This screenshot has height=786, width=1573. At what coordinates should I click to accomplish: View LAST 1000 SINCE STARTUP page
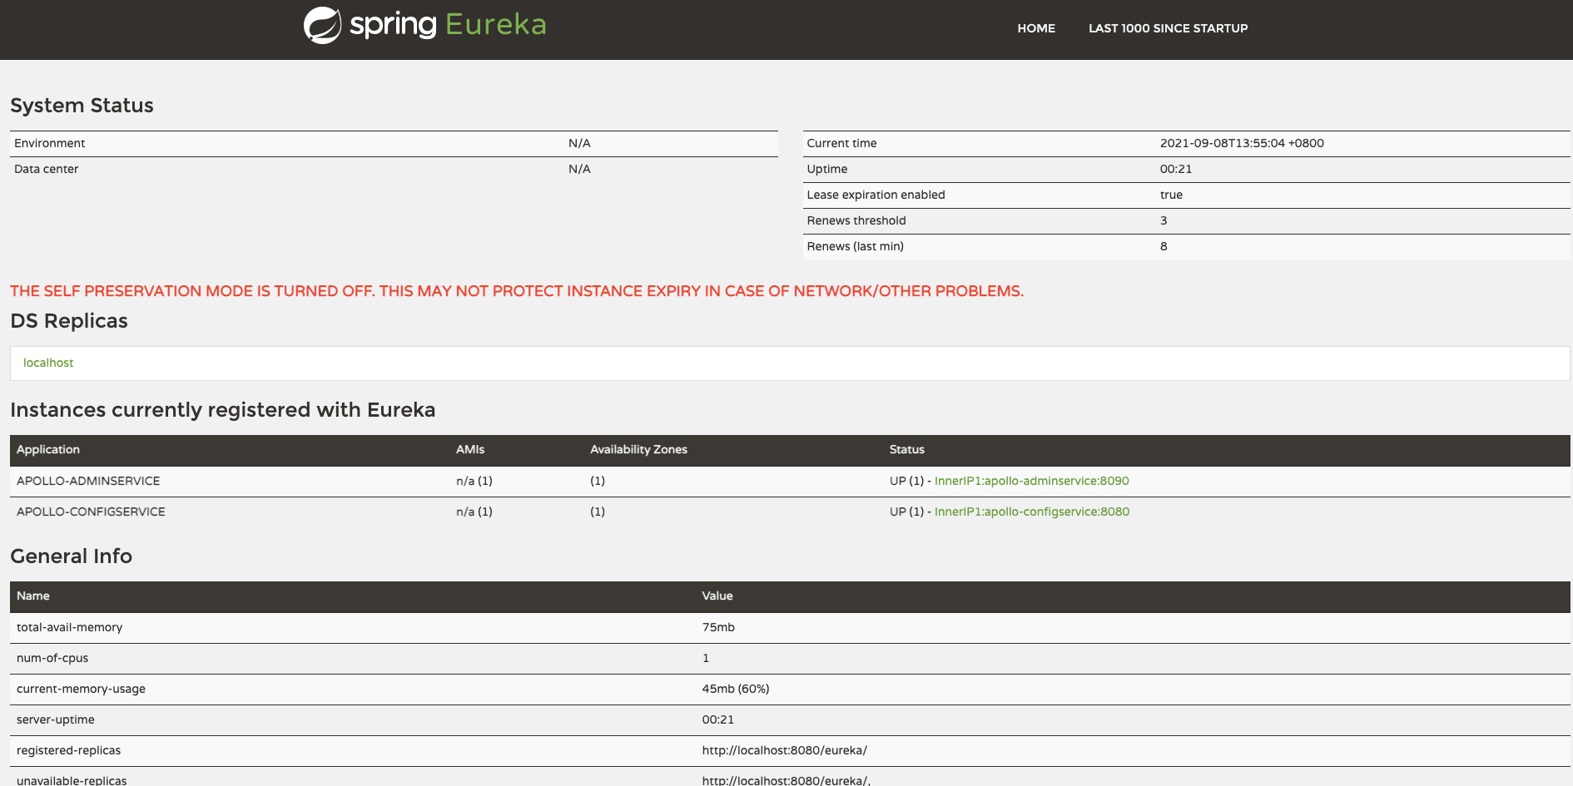(1168, 27)
